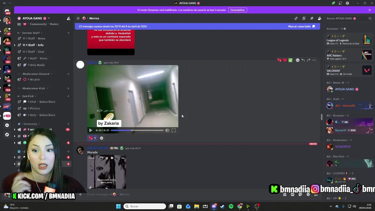This screenshot has height=211, width=375.
Task: Show pinned messages
Action: [x=312, y=18]
